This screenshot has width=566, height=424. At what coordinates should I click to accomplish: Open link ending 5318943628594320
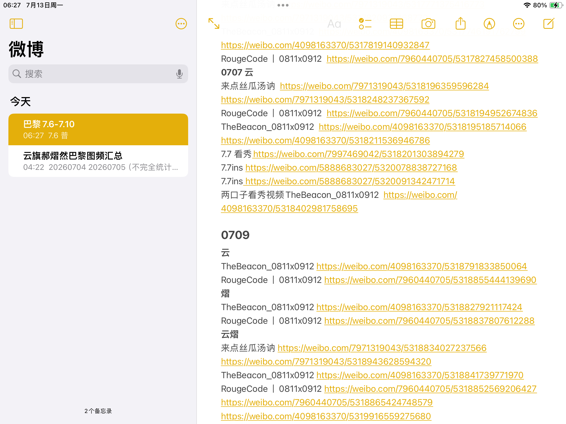[x=326, y=362]
